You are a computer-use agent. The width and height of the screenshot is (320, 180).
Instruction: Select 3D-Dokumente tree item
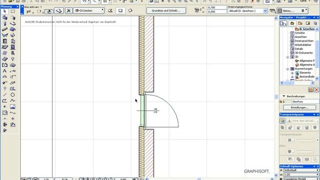[303, 53]
